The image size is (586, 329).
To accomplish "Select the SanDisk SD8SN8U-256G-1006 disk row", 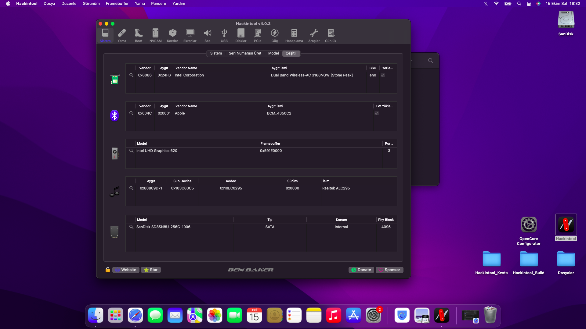I will coord(163,227).
